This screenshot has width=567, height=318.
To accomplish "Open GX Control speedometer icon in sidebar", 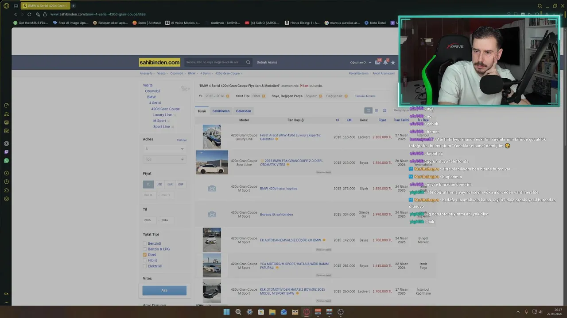I will point(6,105).
